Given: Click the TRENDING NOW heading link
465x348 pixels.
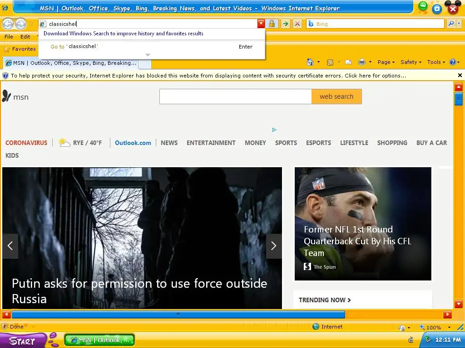Looking at the screenshot, I should [325, 300].
